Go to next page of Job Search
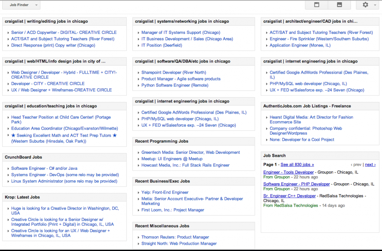Screen dimensions: 382x251 coord(370,165)
